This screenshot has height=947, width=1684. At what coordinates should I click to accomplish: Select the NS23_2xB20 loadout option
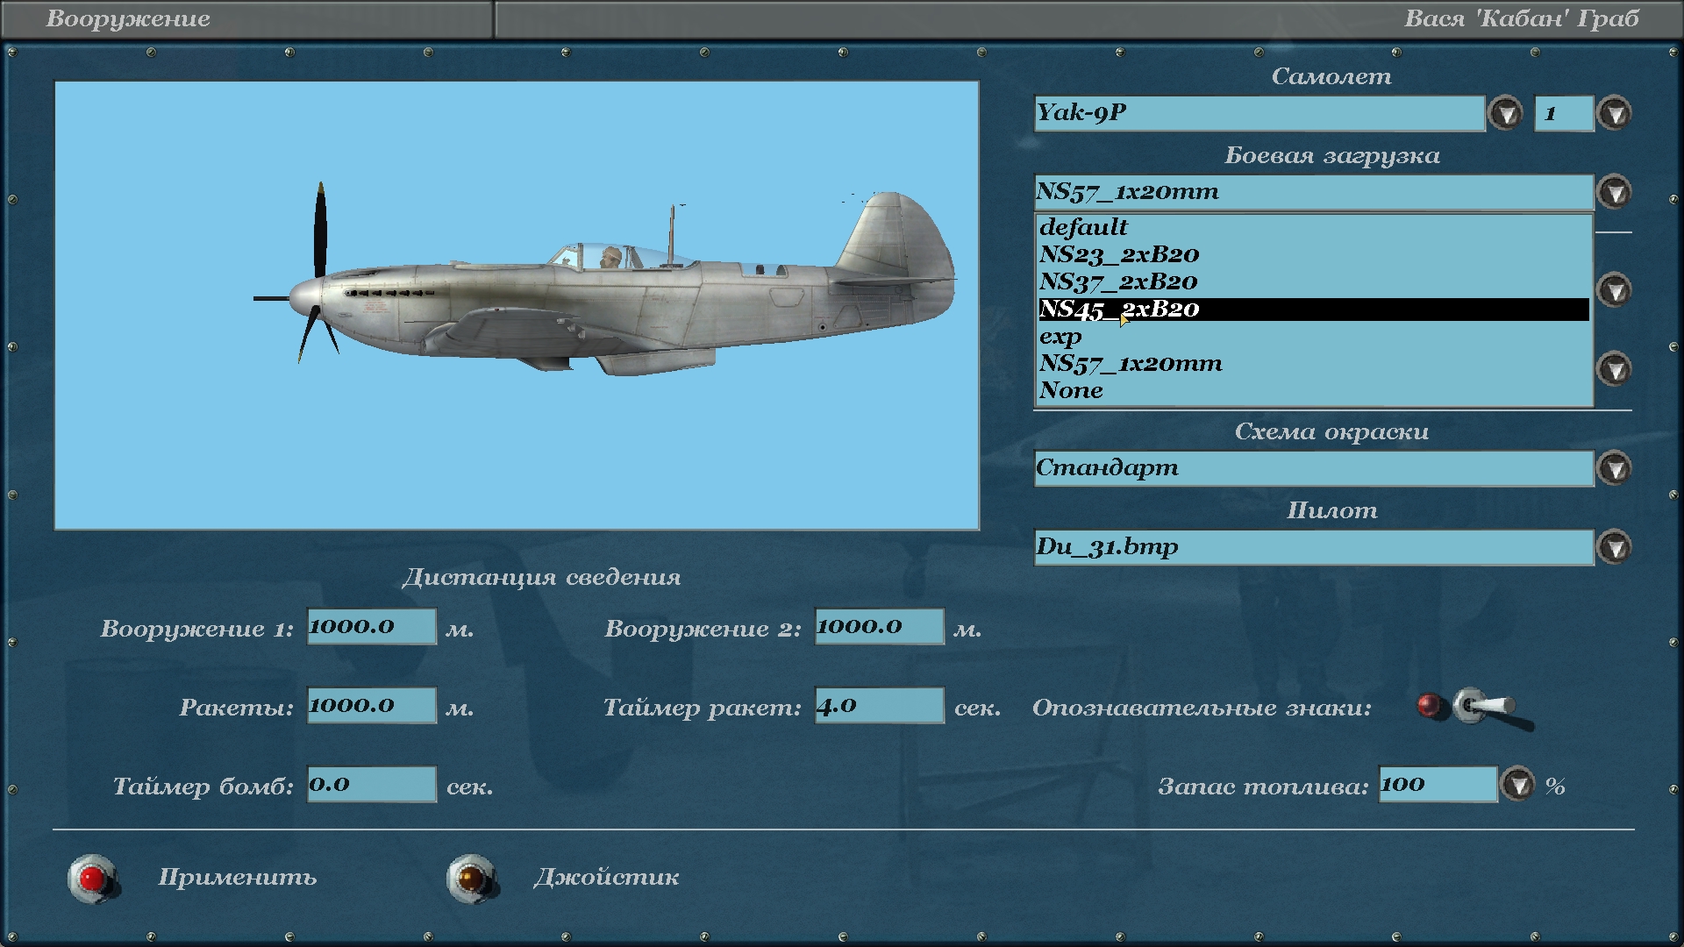coord(1118,254)
